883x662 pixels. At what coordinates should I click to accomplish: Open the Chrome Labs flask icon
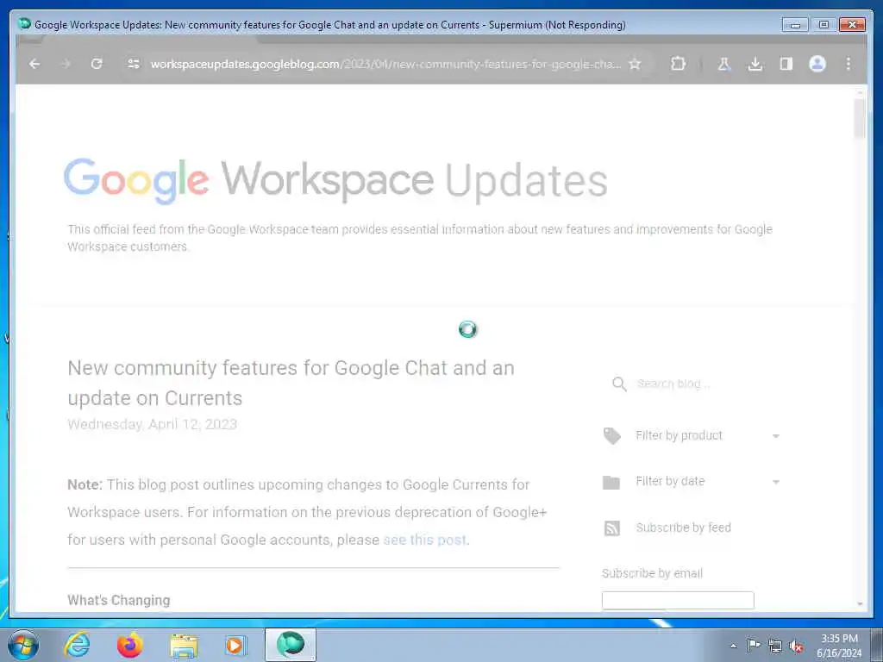click(x=724, y=64)
